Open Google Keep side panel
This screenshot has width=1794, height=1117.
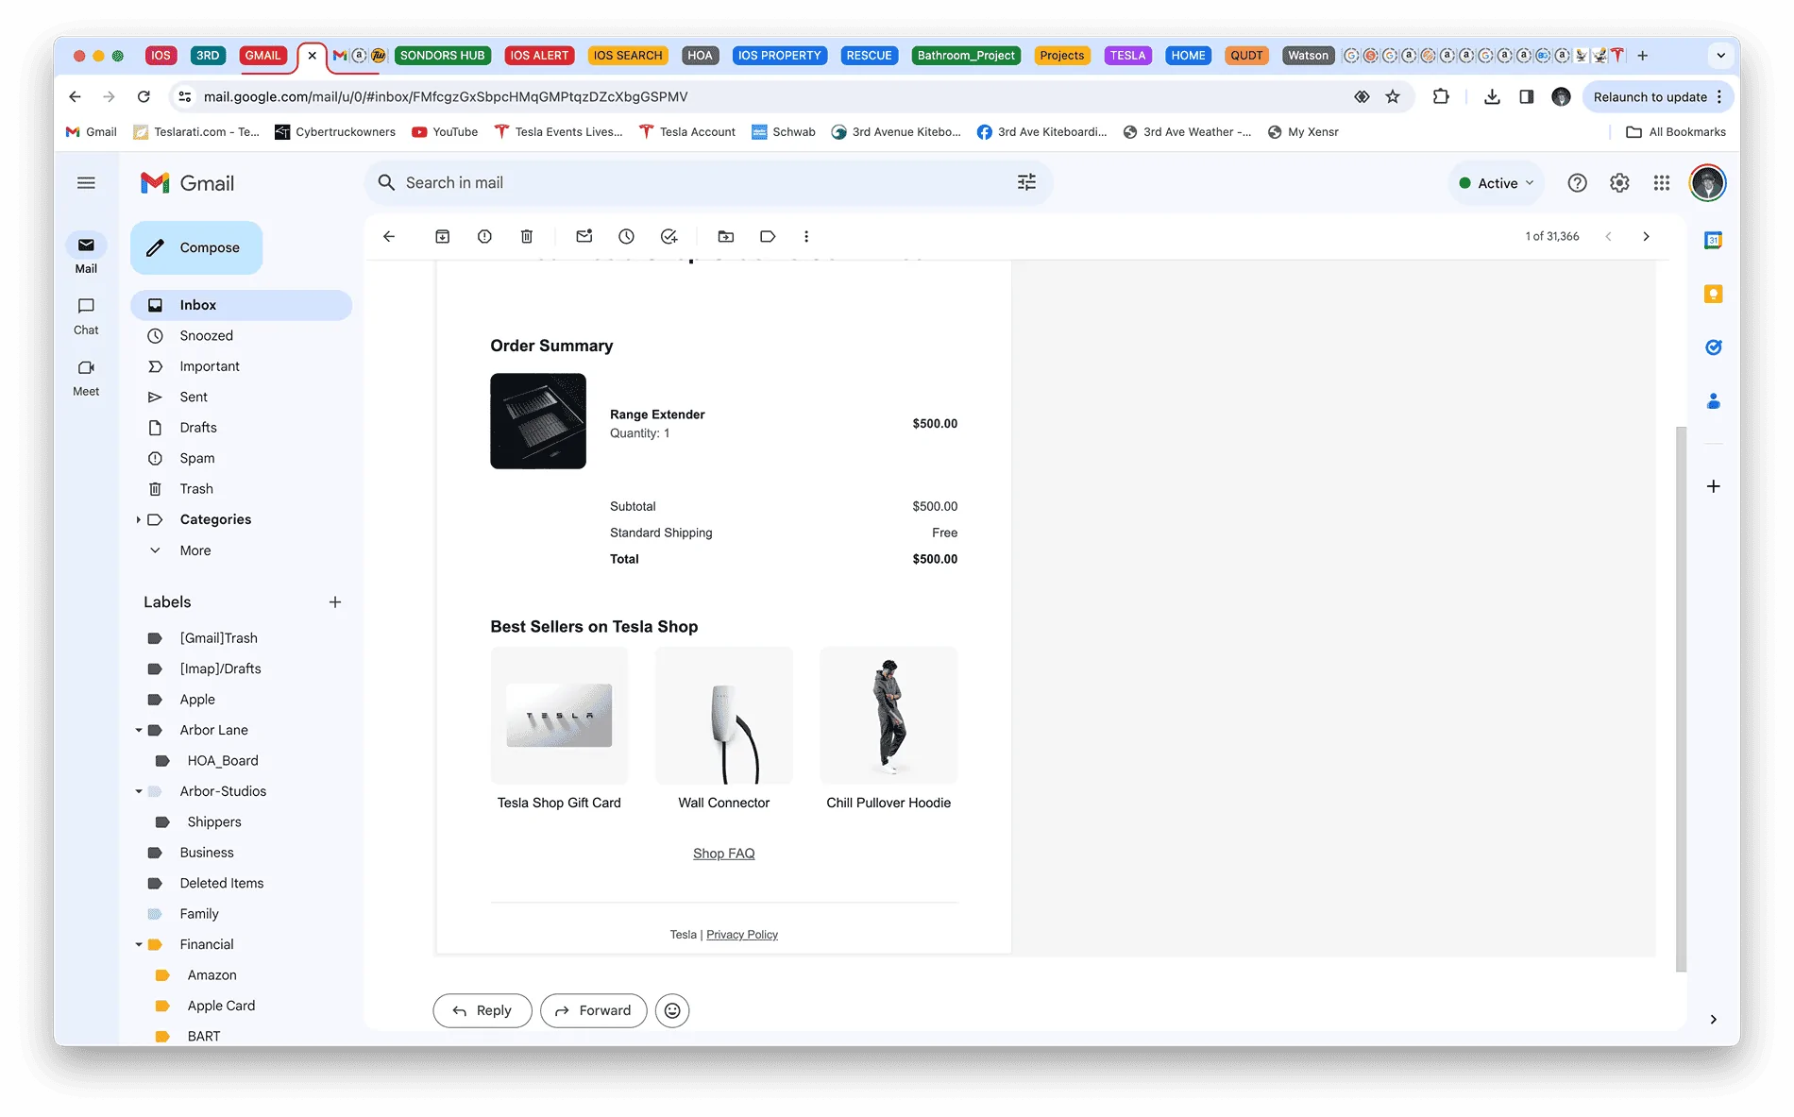tap(1713, 294)
